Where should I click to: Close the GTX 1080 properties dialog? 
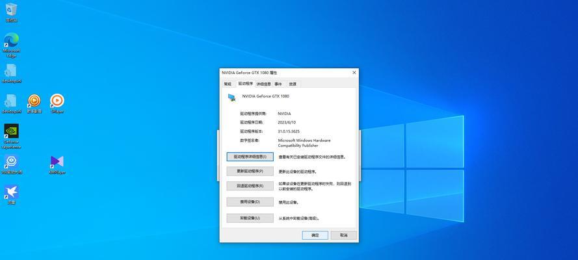click(354, 73)
